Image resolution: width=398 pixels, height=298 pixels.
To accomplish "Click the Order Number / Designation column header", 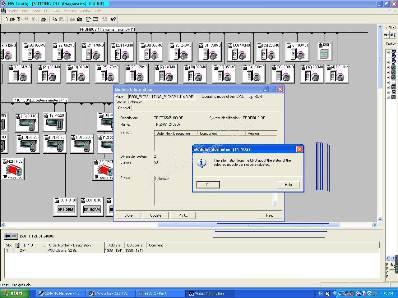I will (76, 245).
